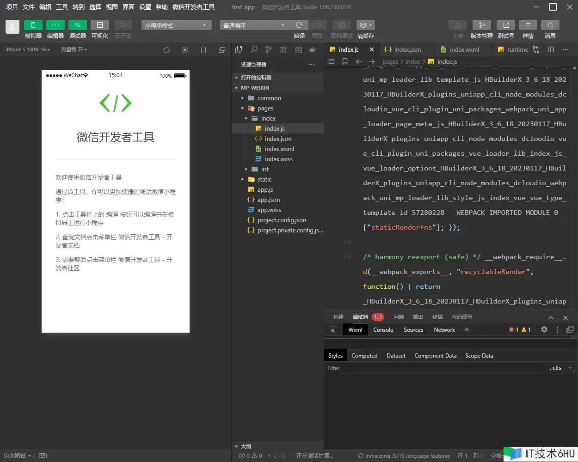578x462 pixels.
Task: Toggle the editor panel button
Action: [x=55, y=25]
